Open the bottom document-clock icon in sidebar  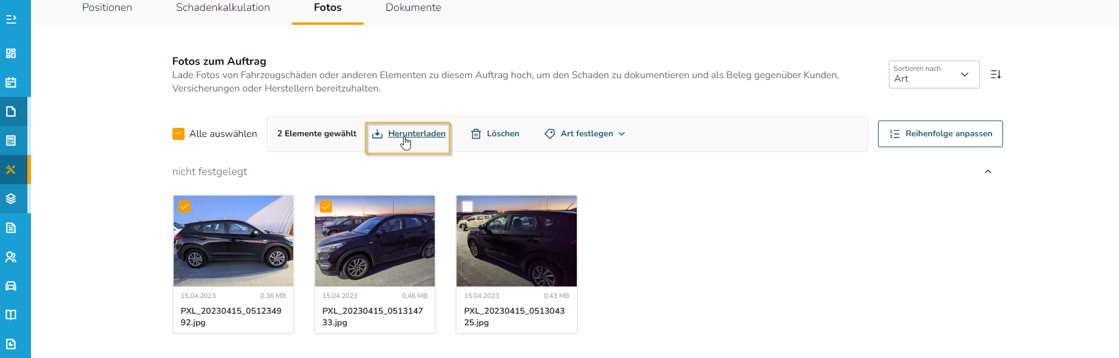[x=11, y=344]
